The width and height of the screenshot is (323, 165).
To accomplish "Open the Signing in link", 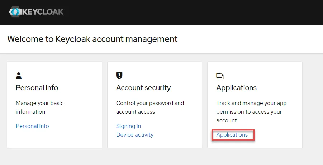I will point(129,126).
